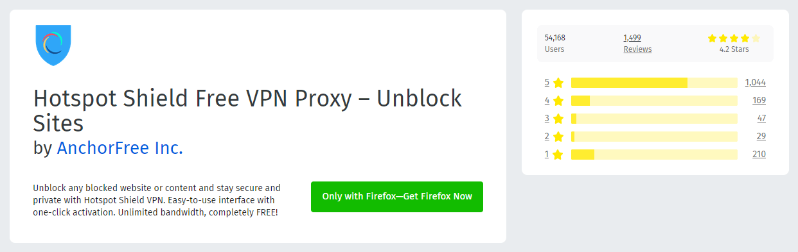Click the five-star rating bar
Viewport: 798px width, 252px height.
654,83
